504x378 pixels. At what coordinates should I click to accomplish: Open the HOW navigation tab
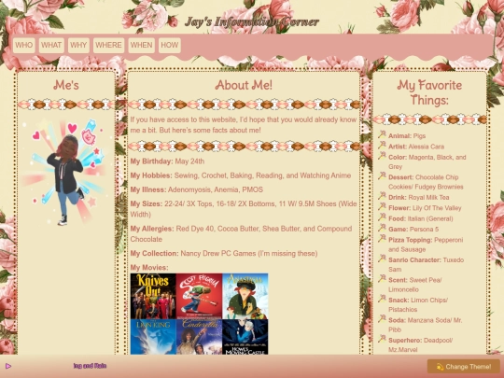tap(170, 45)
